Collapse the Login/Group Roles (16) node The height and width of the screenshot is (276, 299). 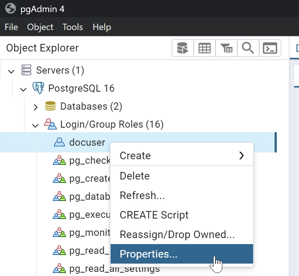coord(35,125)
